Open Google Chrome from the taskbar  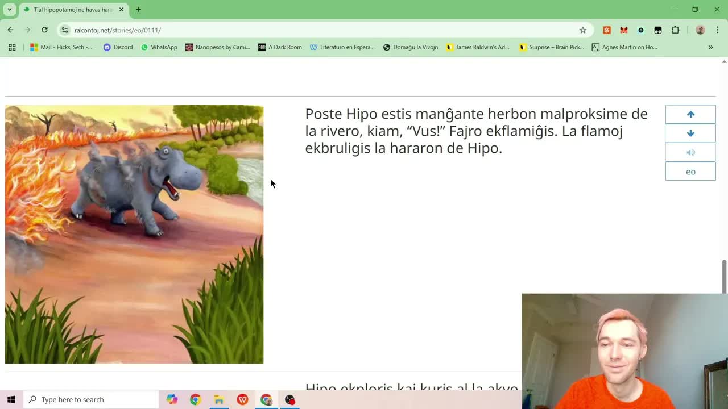[x=195, y=399]
